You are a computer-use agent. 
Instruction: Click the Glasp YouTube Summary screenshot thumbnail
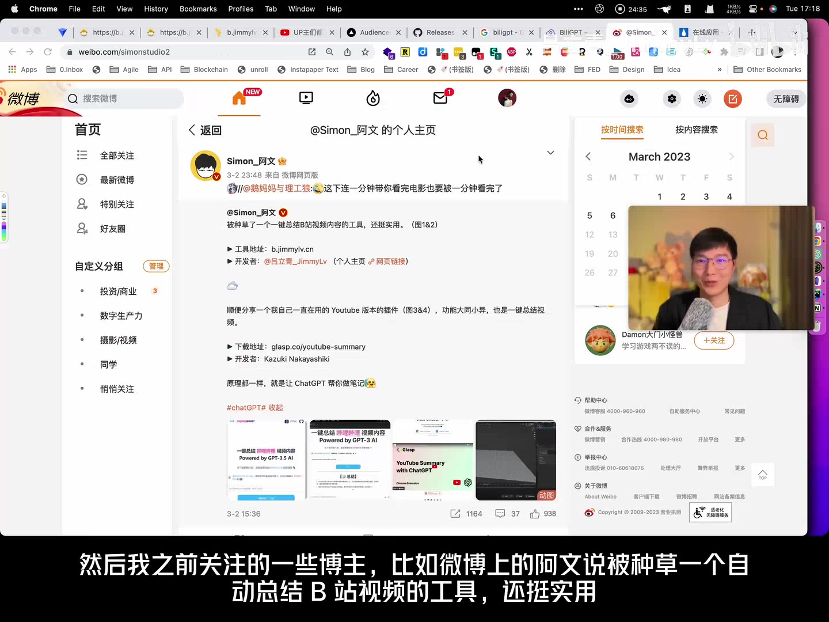pyautogui.click(x=432, y=460)
